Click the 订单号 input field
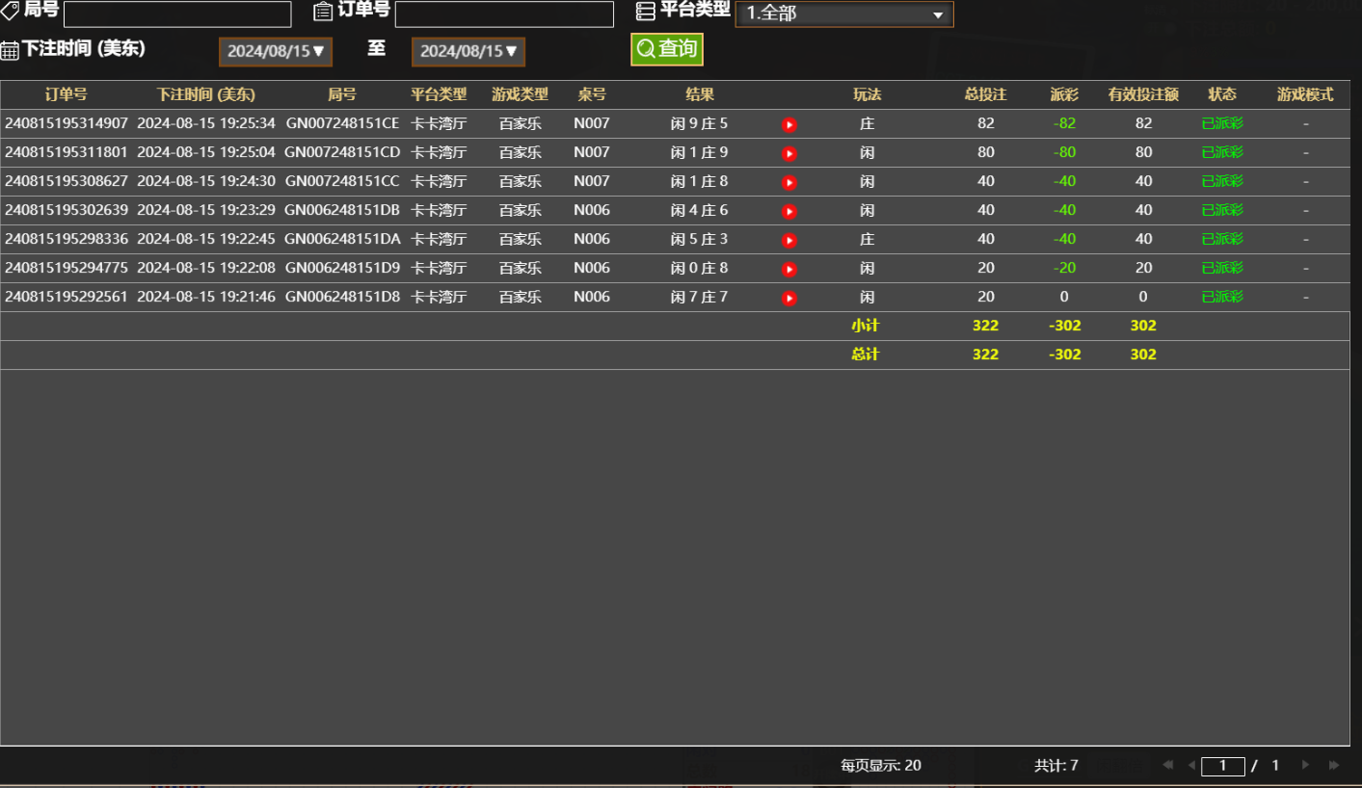Screen dimensions: 1362x788 503,13
